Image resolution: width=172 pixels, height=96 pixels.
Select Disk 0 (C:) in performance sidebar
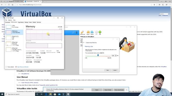click(14, 38)
